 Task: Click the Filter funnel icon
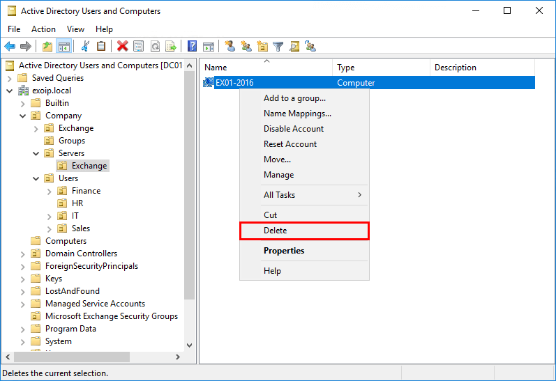click(278, 47)
